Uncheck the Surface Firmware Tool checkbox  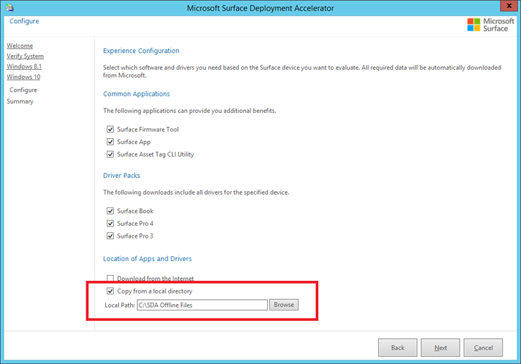coord(110,130)
